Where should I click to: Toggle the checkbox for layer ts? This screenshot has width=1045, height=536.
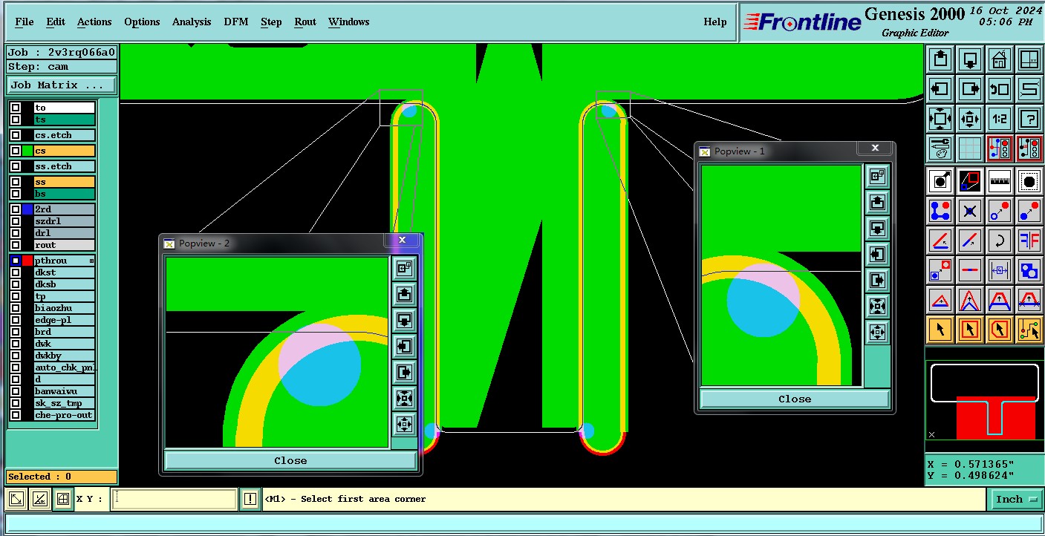tap(16, 120)
